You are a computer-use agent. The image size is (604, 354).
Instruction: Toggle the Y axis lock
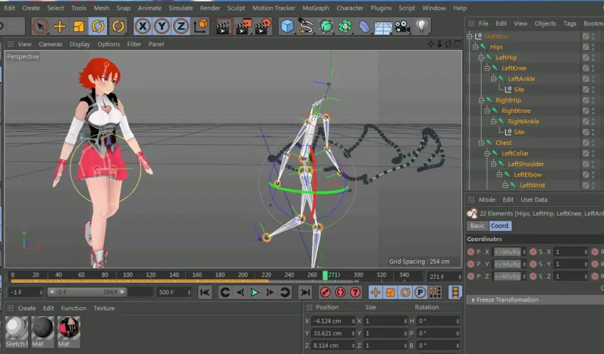click(162, 26)
